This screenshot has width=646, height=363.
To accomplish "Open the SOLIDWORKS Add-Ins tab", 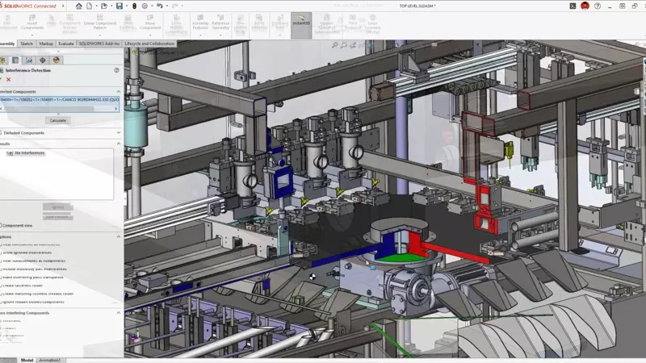I will point(99,44).
